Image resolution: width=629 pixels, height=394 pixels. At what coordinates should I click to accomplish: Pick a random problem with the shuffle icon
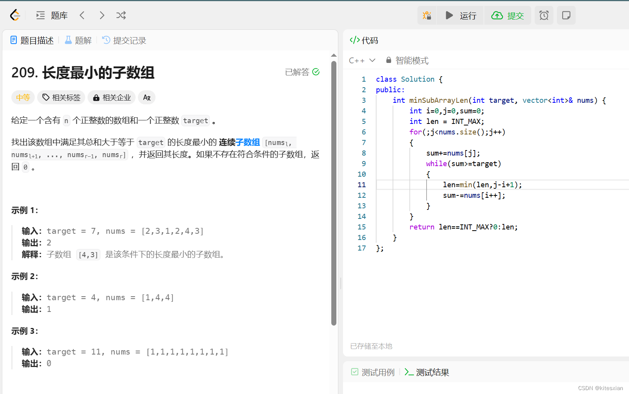pos(121,15)
